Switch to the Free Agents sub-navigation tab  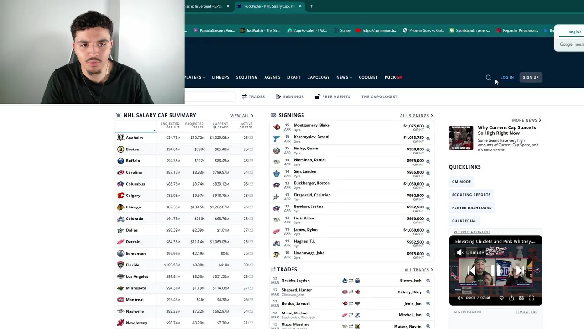coord(333,96)
